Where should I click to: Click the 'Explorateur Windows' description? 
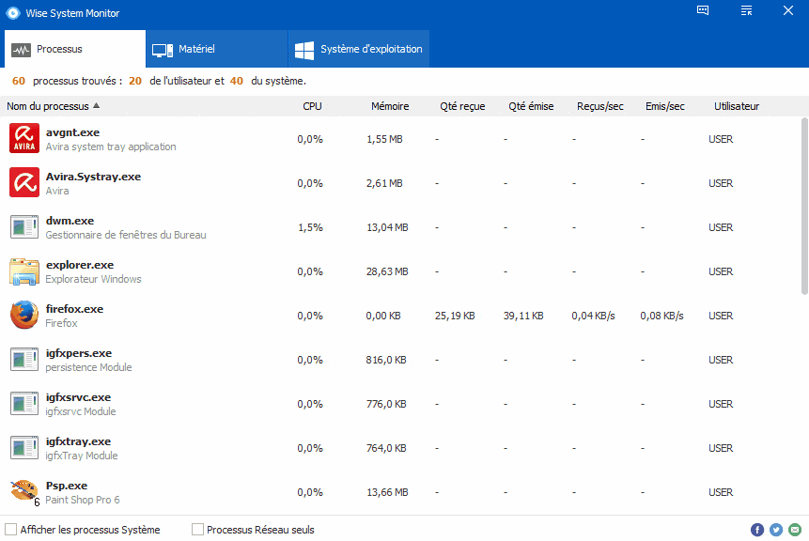pos(93,279)
